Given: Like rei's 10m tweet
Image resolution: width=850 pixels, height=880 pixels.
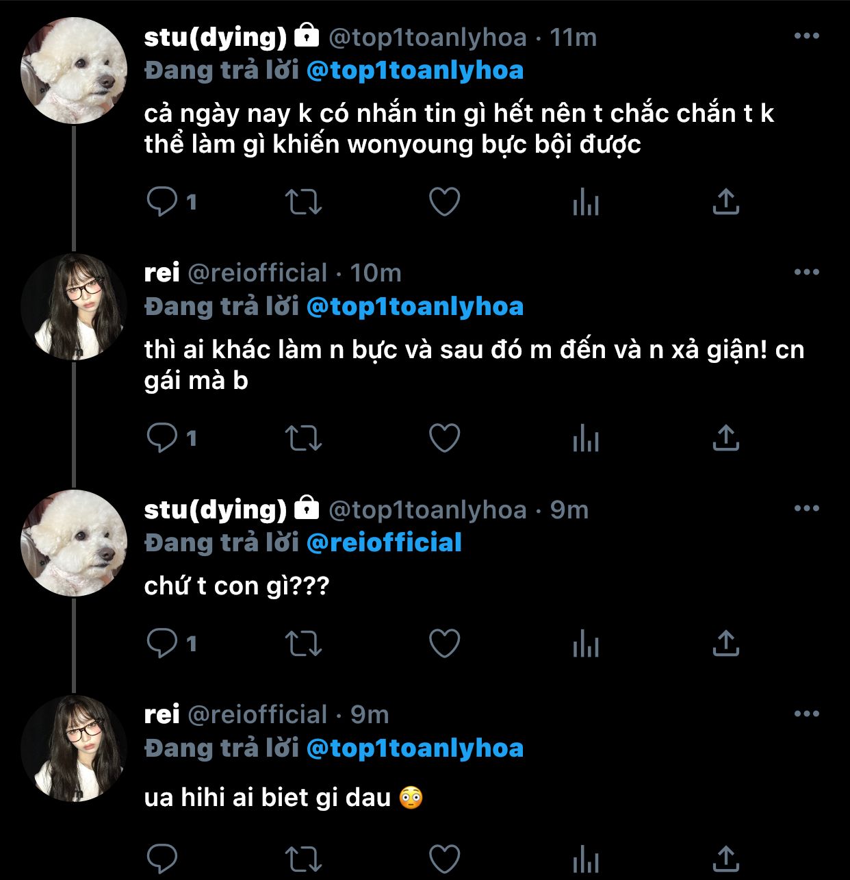Looking at the screenshot, I should click(444, 438).
